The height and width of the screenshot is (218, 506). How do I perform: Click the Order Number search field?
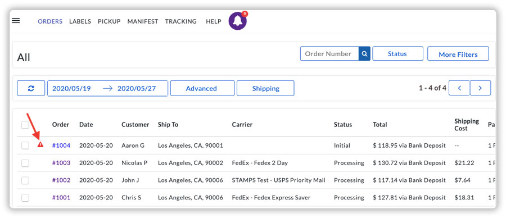tap(329, 53)
